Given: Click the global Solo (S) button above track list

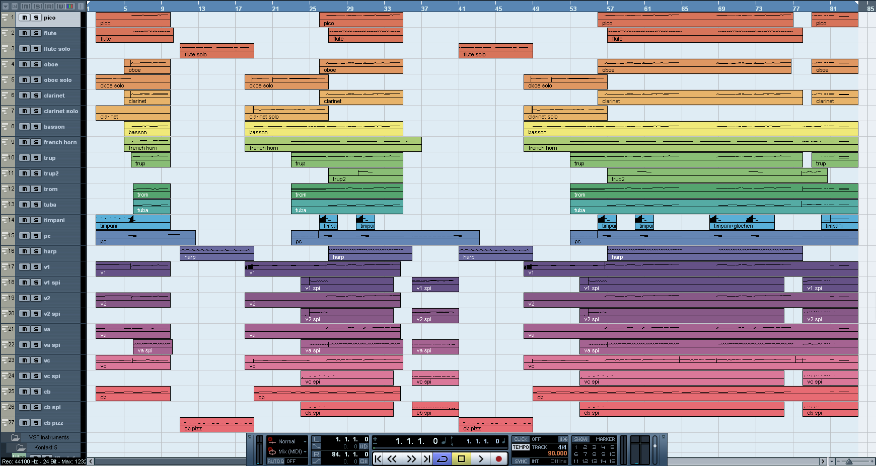Looking at the screenshot, I should 38,6.
